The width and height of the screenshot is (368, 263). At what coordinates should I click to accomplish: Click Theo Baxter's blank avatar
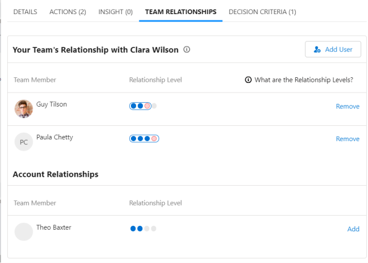[24, 231]
